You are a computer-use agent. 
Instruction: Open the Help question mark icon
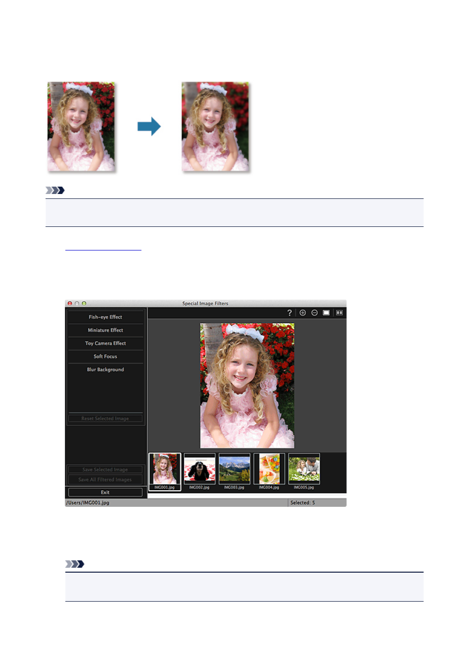pos(290,313)
